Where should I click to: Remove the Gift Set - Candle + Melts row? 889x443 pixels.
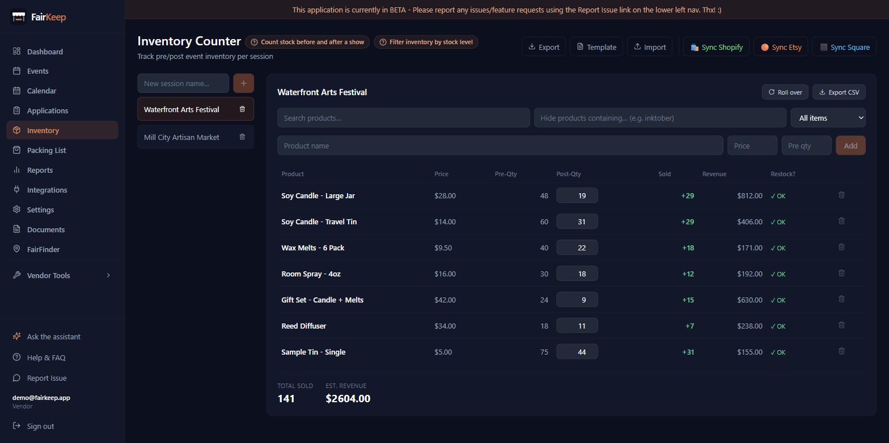[x=841, y=299]
